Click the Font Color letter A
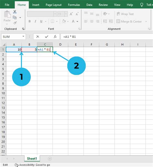The width and height of the screenshot is (153, 167). click(73, 21)
